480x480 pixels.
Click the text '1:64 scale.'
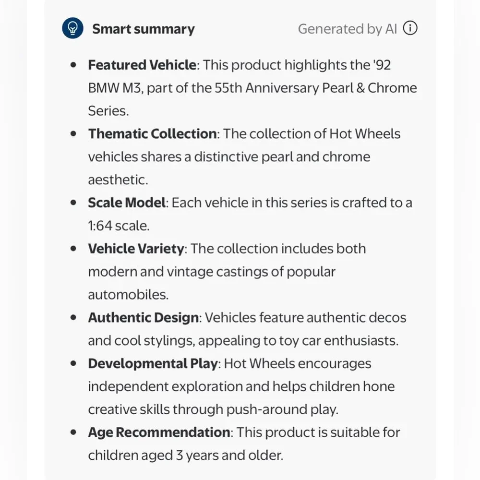point(119,226)
